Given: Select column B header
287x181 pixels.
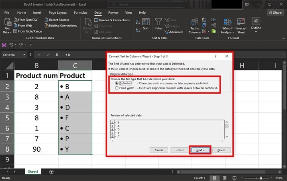Looking at the screenshot, I should click(x=37, y=65).
